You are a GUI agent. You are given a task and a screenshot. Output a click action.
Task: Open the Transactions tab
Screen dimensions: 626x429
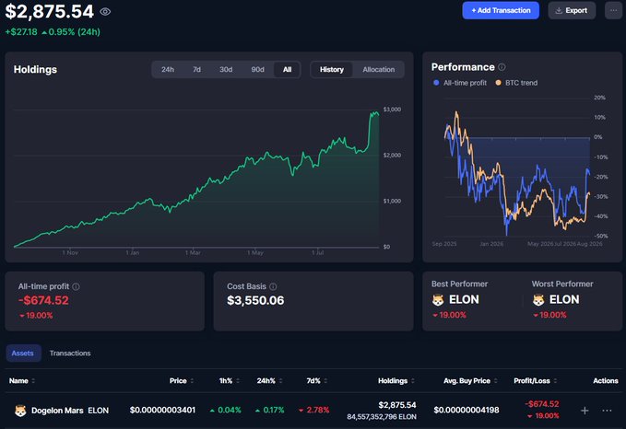(70, 354)
